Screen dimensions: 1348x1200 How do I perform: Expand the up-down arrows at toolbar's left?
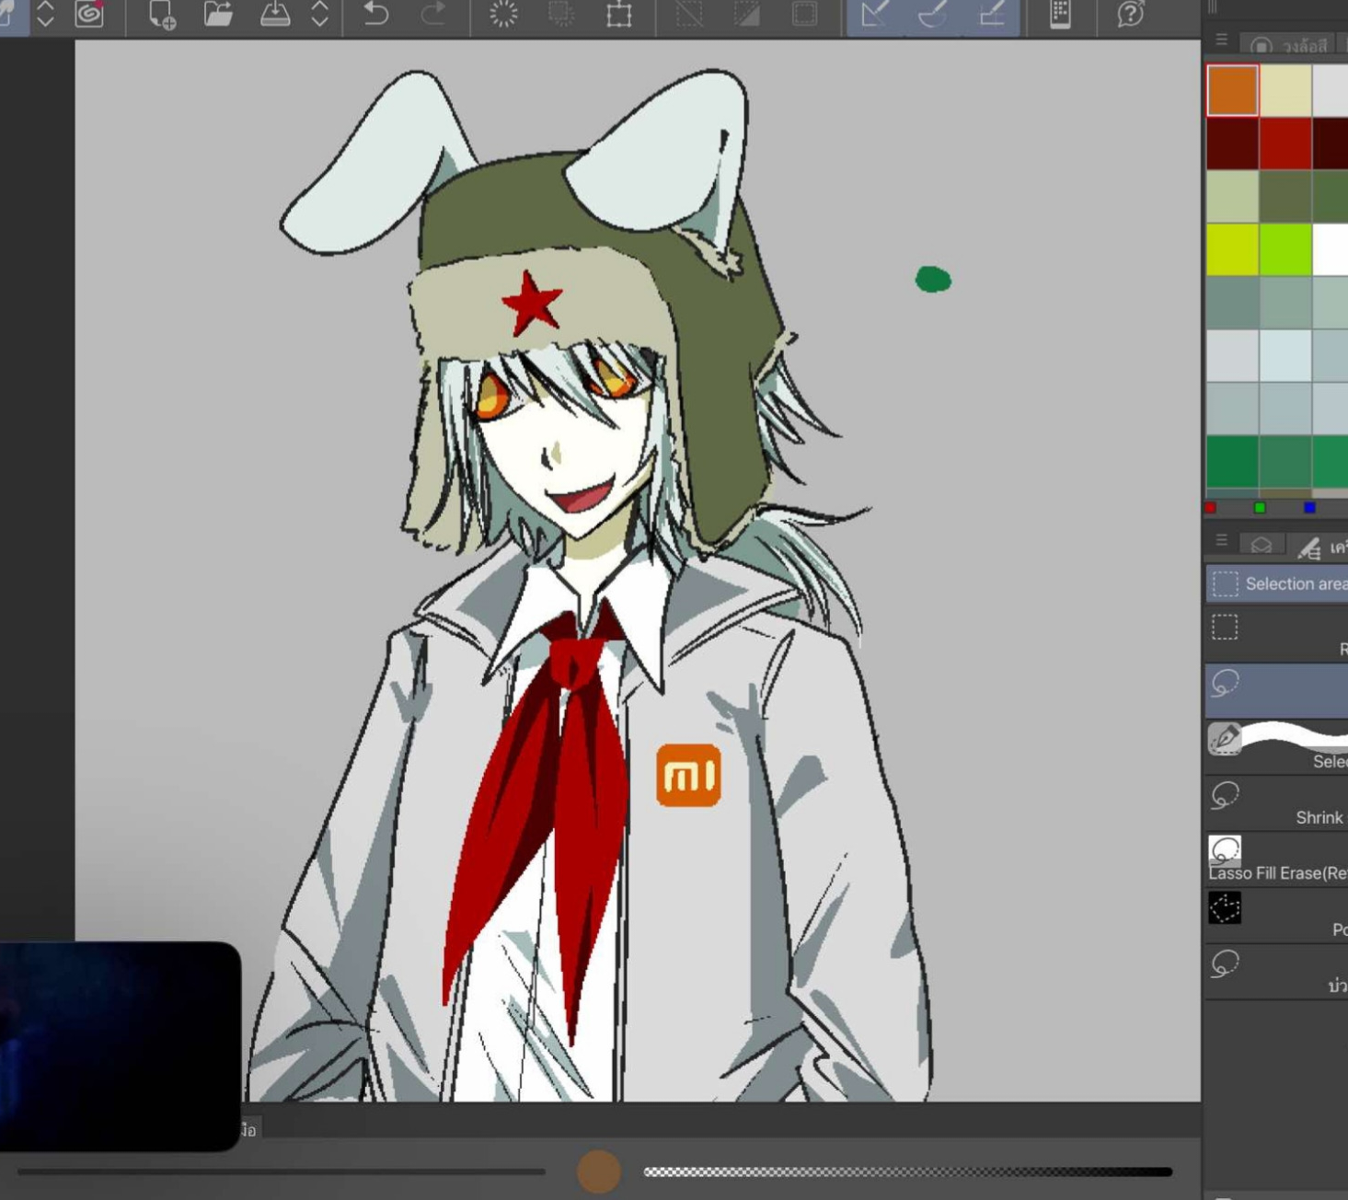(x=45, y=14)
